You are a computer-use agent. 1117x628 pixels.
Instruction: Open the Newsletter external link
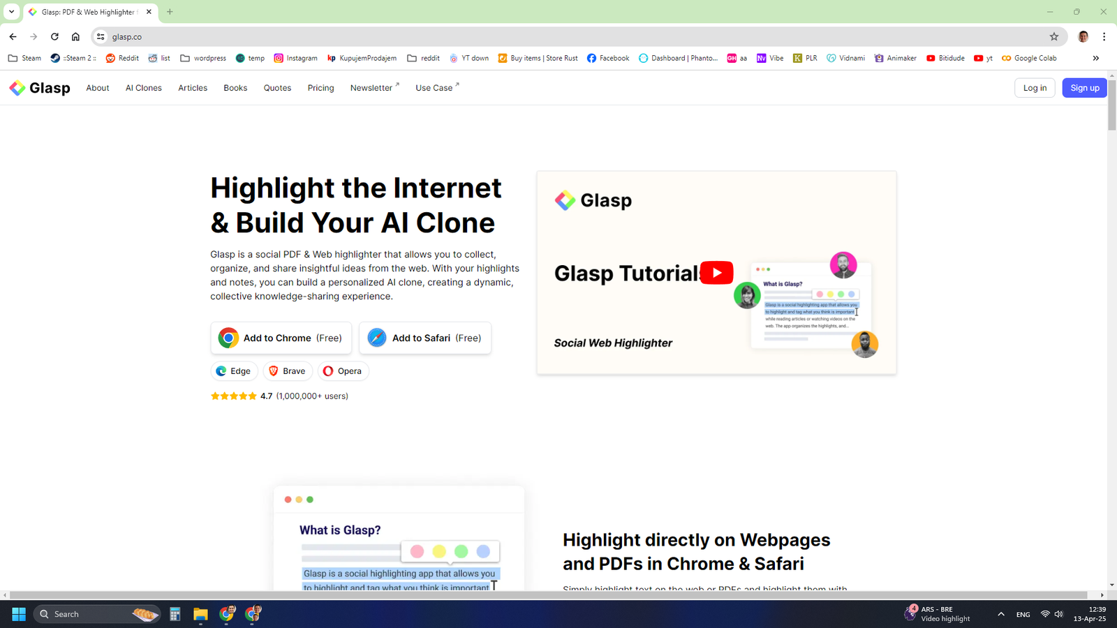(375, 88)
